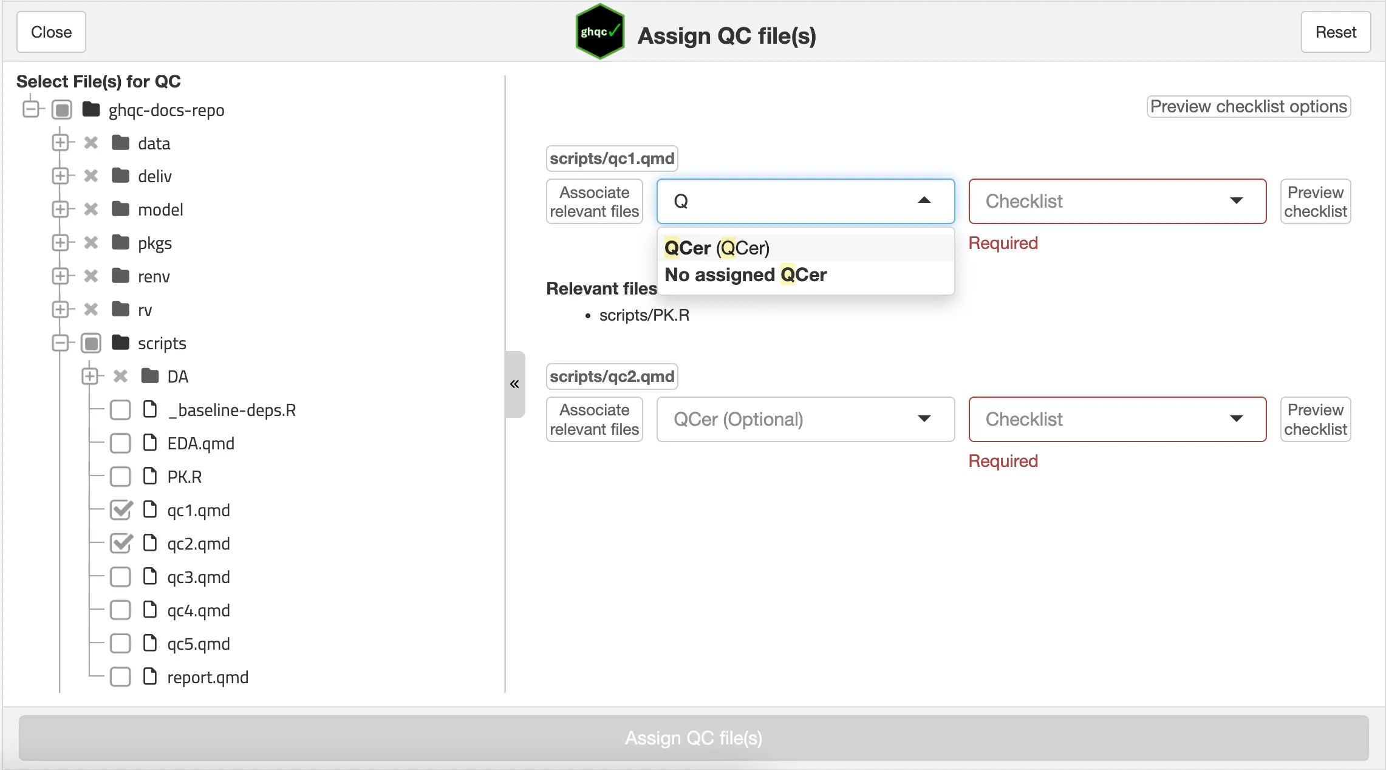Uncheck the qc1.qmd checkbox

coord(120,510)
